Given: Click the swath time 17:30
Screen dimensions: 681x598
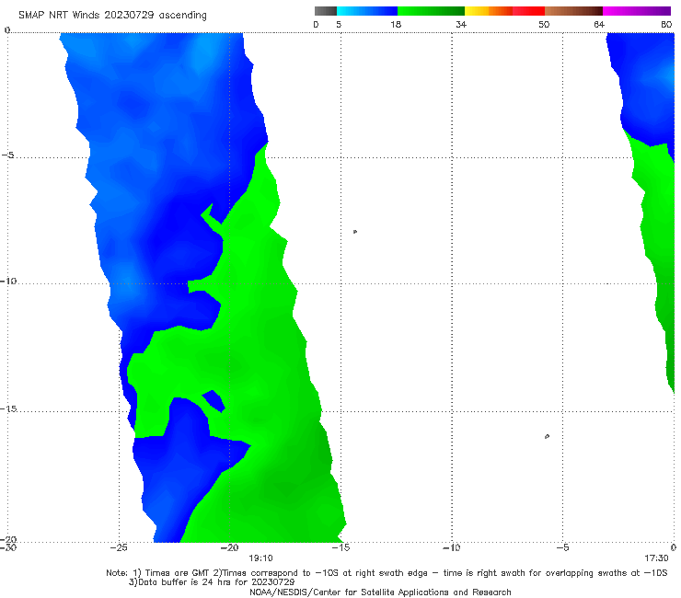Looking at the screenshot, I should (656, 558).
